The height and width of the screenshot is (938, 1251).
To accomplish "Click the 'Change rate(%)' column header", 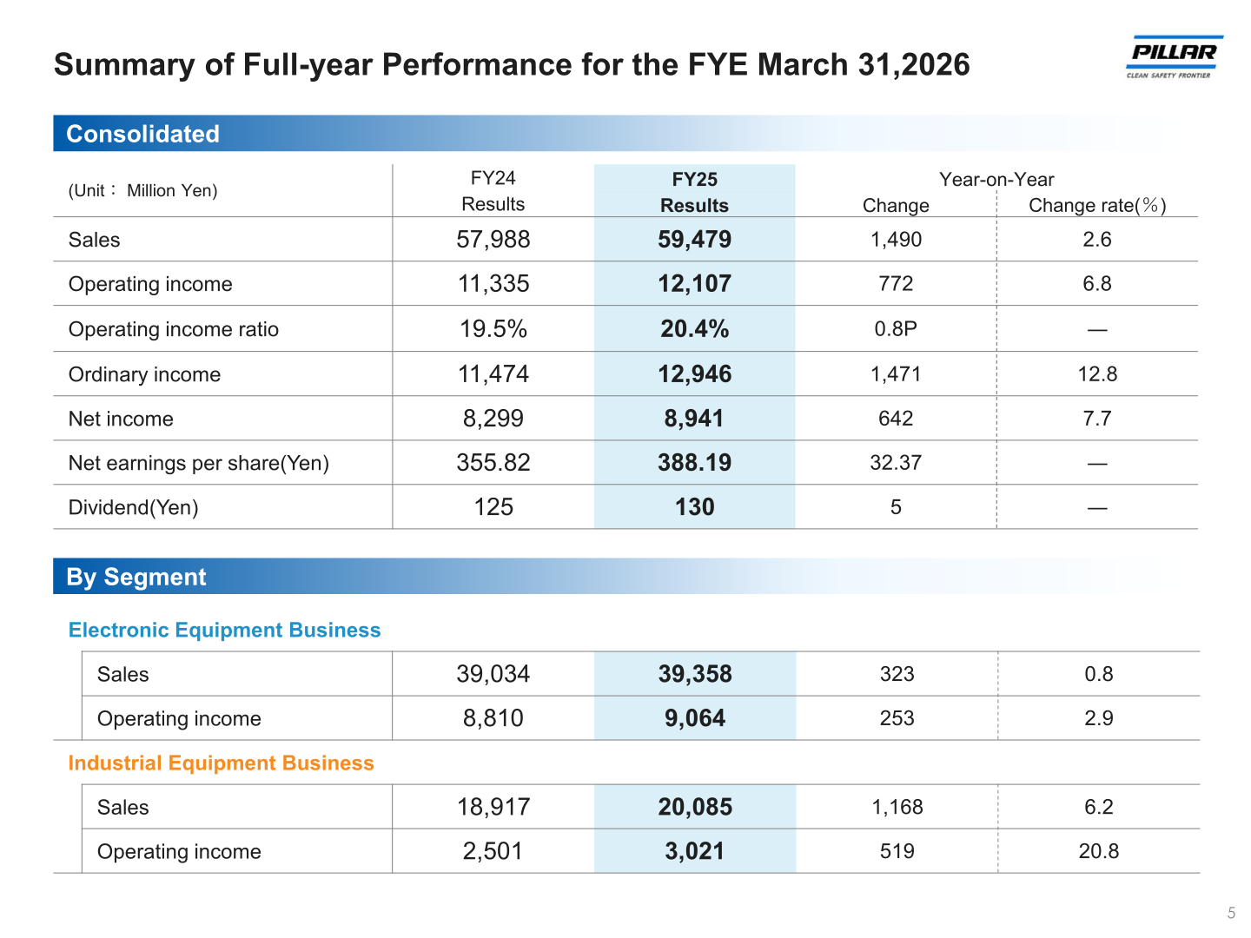I will 1097,206.
